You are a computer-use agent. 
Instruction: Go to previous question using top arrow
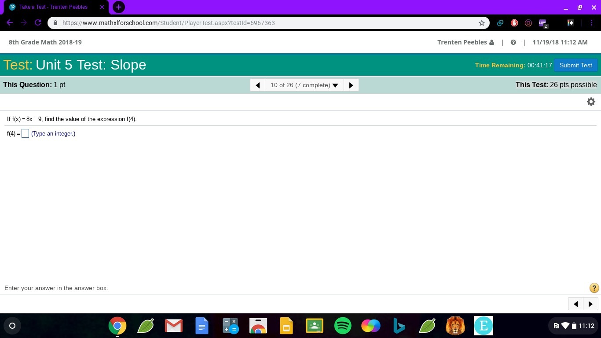(x=258, y=85)
